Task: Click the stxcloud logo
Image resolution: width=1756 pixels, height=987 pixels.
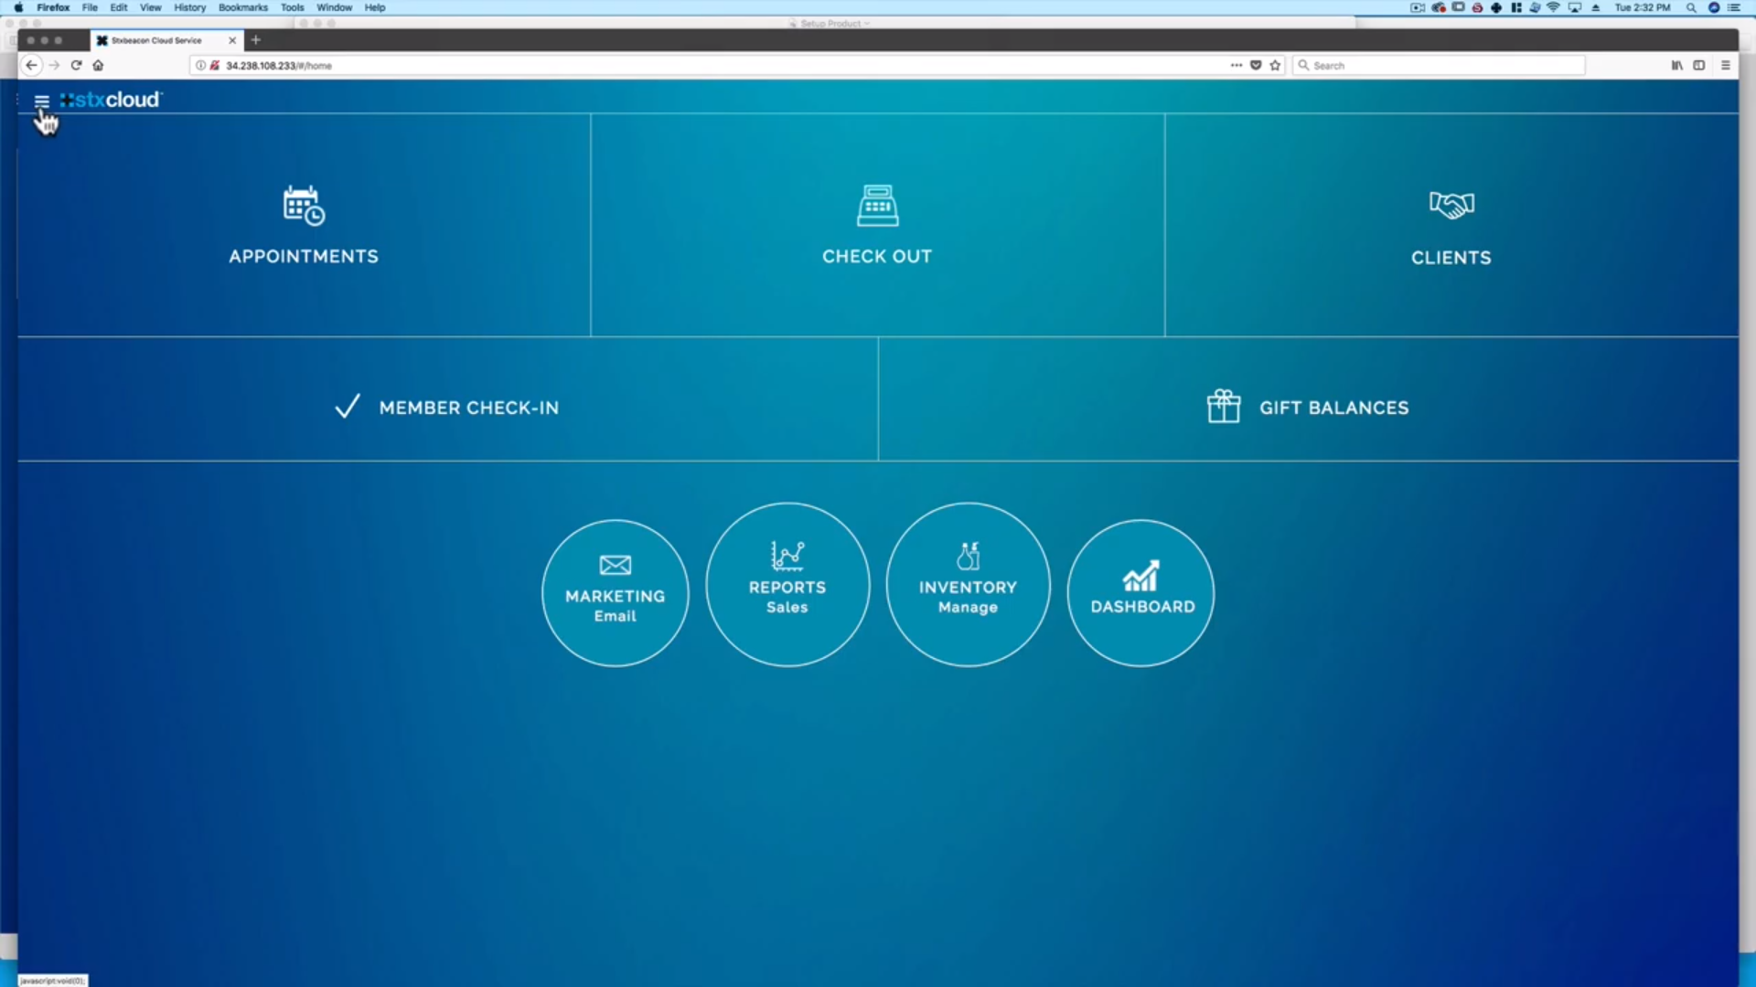Action: pos(112,100)
